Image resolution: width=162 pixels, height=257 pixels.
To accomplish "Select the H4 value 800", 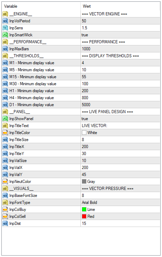I will click(85, 98).
